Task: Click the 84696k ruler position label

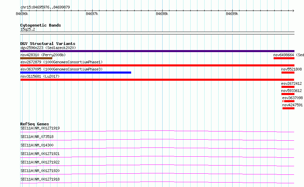Action: (x=22, y=14)
